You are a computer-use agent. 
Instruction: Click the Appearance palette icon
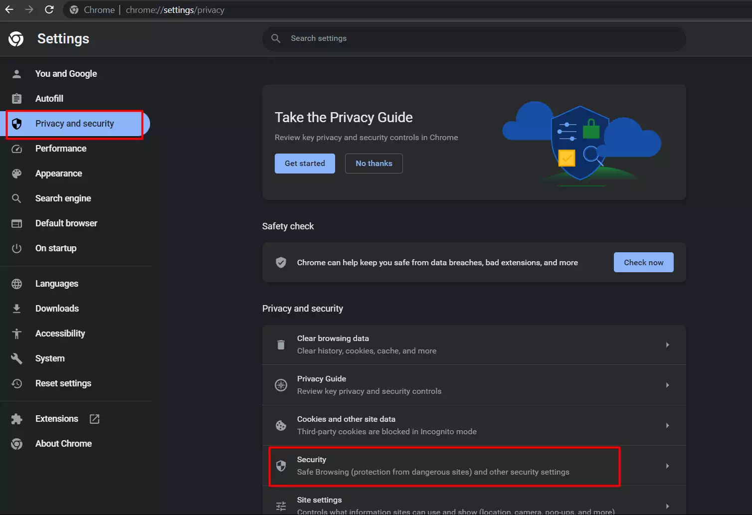[x=16, y=173]
